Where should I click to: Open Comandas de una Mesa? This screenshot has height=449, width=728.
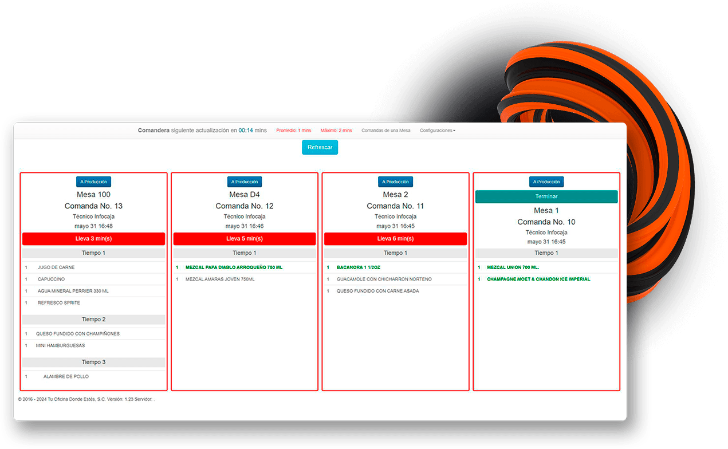385,131
